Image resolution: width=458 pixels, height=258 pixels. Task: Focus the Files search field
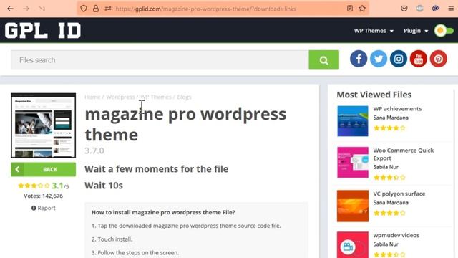160,60
